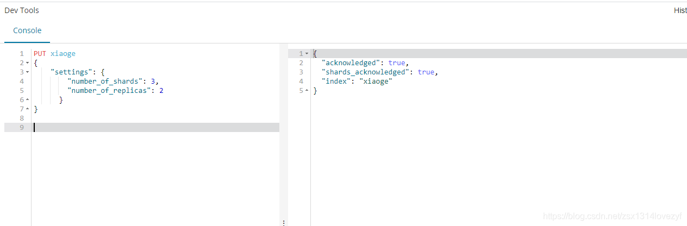Place cursor on empty request line 9
This screenshot has width=687, height=226.
point(155,128)
